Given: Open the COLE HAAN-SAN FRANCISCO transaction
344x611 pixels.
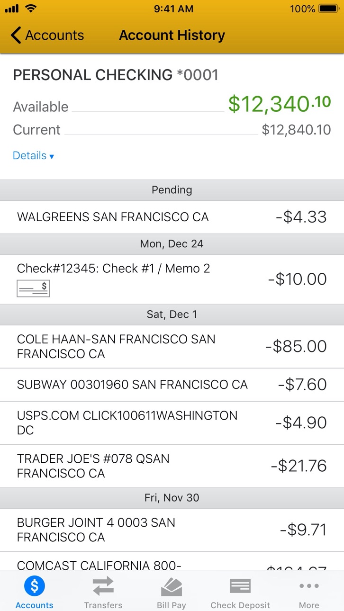Looking at the screenshot, I should click(172, 347).
